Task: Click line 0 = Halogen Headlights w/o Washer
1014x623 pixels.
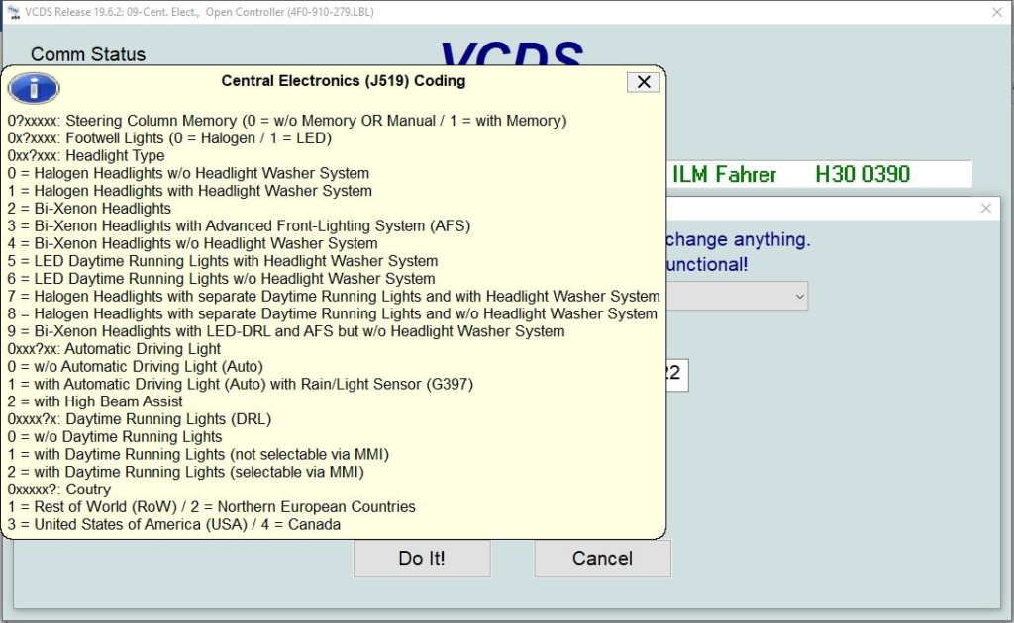Action: (188, 173)
